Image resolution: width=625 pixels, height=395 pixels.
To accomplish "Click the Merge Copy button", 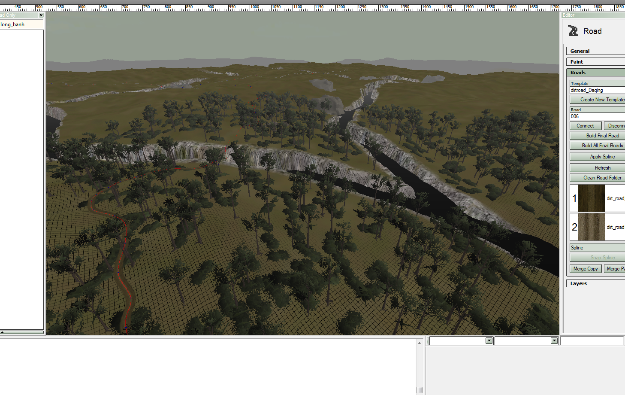I will point(586,269).
